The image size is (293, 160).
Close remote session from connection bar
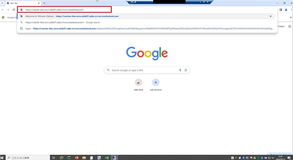point(208,2)
